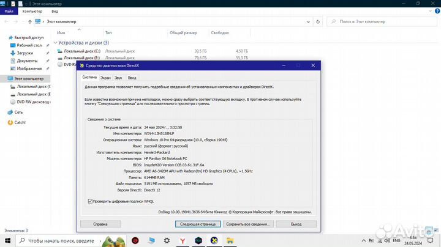Viewport: 441px width, 247px height.
Task: Click Этот компьютер in address bar breadcrumb
Action: coord(61,21)
